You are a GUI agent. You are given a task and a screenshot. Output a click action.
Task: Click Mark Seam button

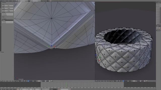click(x=8, y=21)
